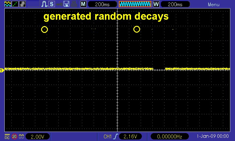
Task: Click the CH1 trigger source label
Action: (x=108, y=137)
